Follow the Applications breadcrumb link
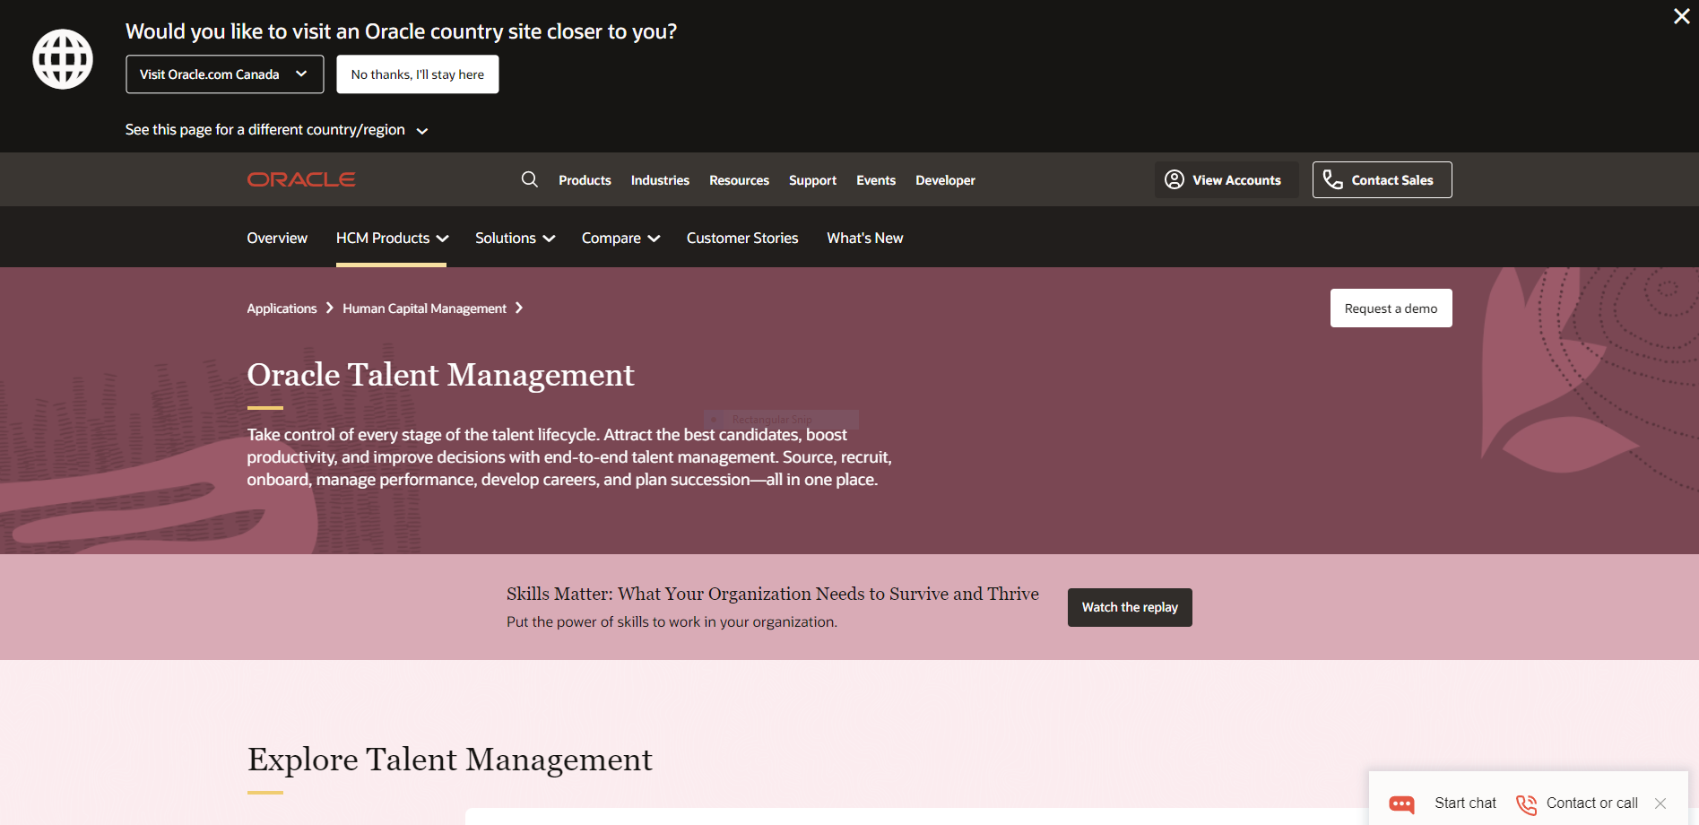The height and width of the screenshot is (825, 1699). click(x=282, y=308)
